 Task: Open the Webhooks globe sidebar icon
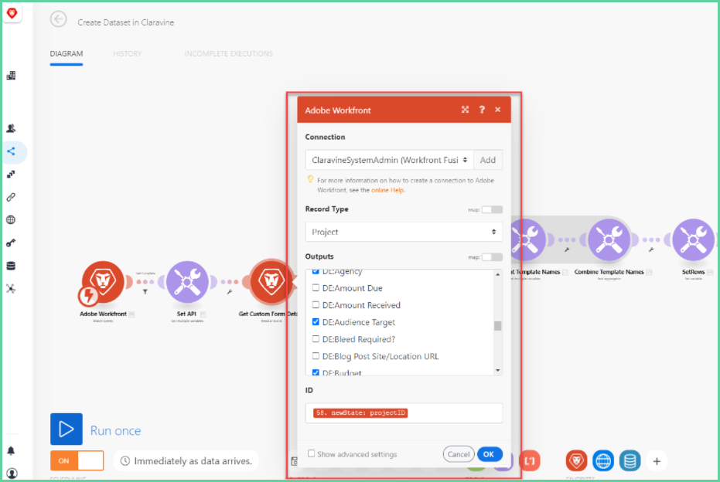click(x=11, y=220)
